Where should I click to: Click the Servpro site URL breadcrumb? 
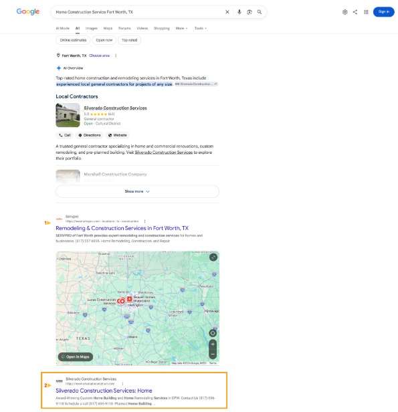pos(102,221)
